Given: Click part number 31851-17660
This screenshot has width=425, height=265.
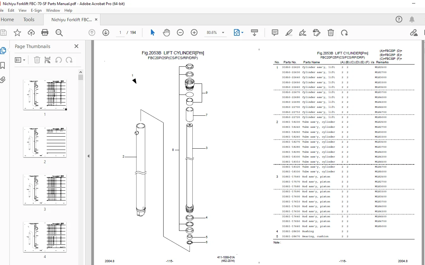Looking at the screenshot, I should tap(291, 226).
